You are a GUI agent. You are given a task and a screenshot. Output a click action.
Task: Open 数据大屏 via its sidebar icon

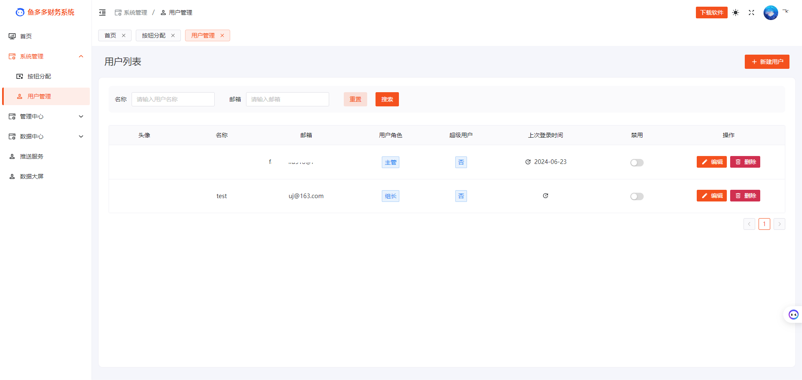click(x=12, y=176)
